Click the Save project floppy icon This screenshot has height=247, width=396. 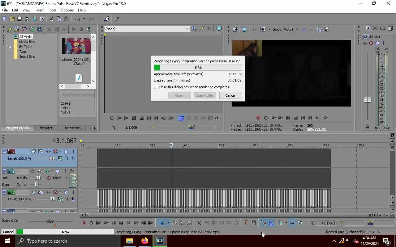(19, 19)
